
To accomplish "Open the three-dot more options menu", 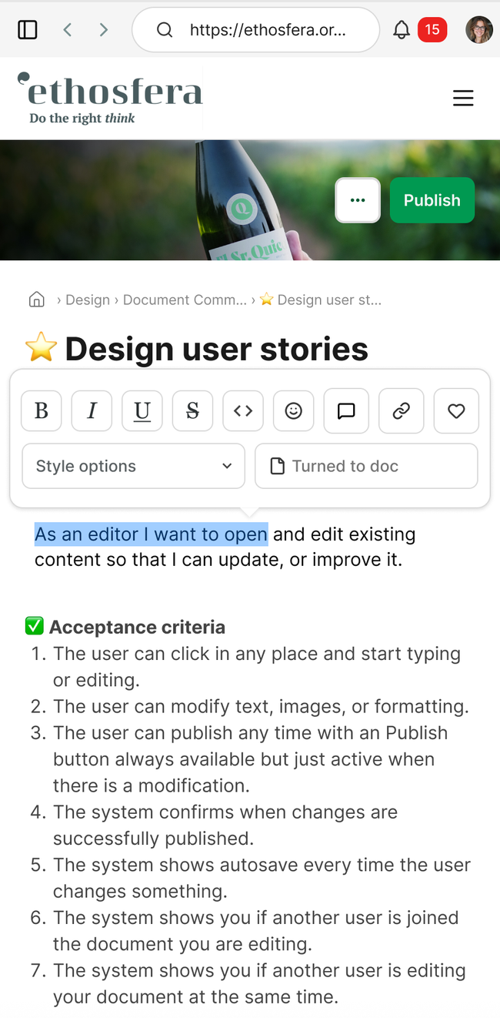I will [358, 200].
